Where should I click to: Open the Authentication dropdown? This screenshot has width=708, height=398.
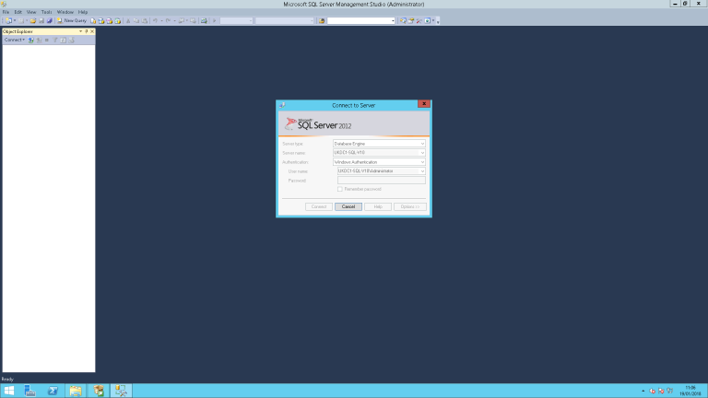click(x=422, y=162)
